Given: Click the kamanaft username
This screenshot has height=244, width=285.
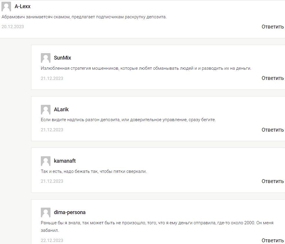Looking at the screenshot, I should pos(65,161).
